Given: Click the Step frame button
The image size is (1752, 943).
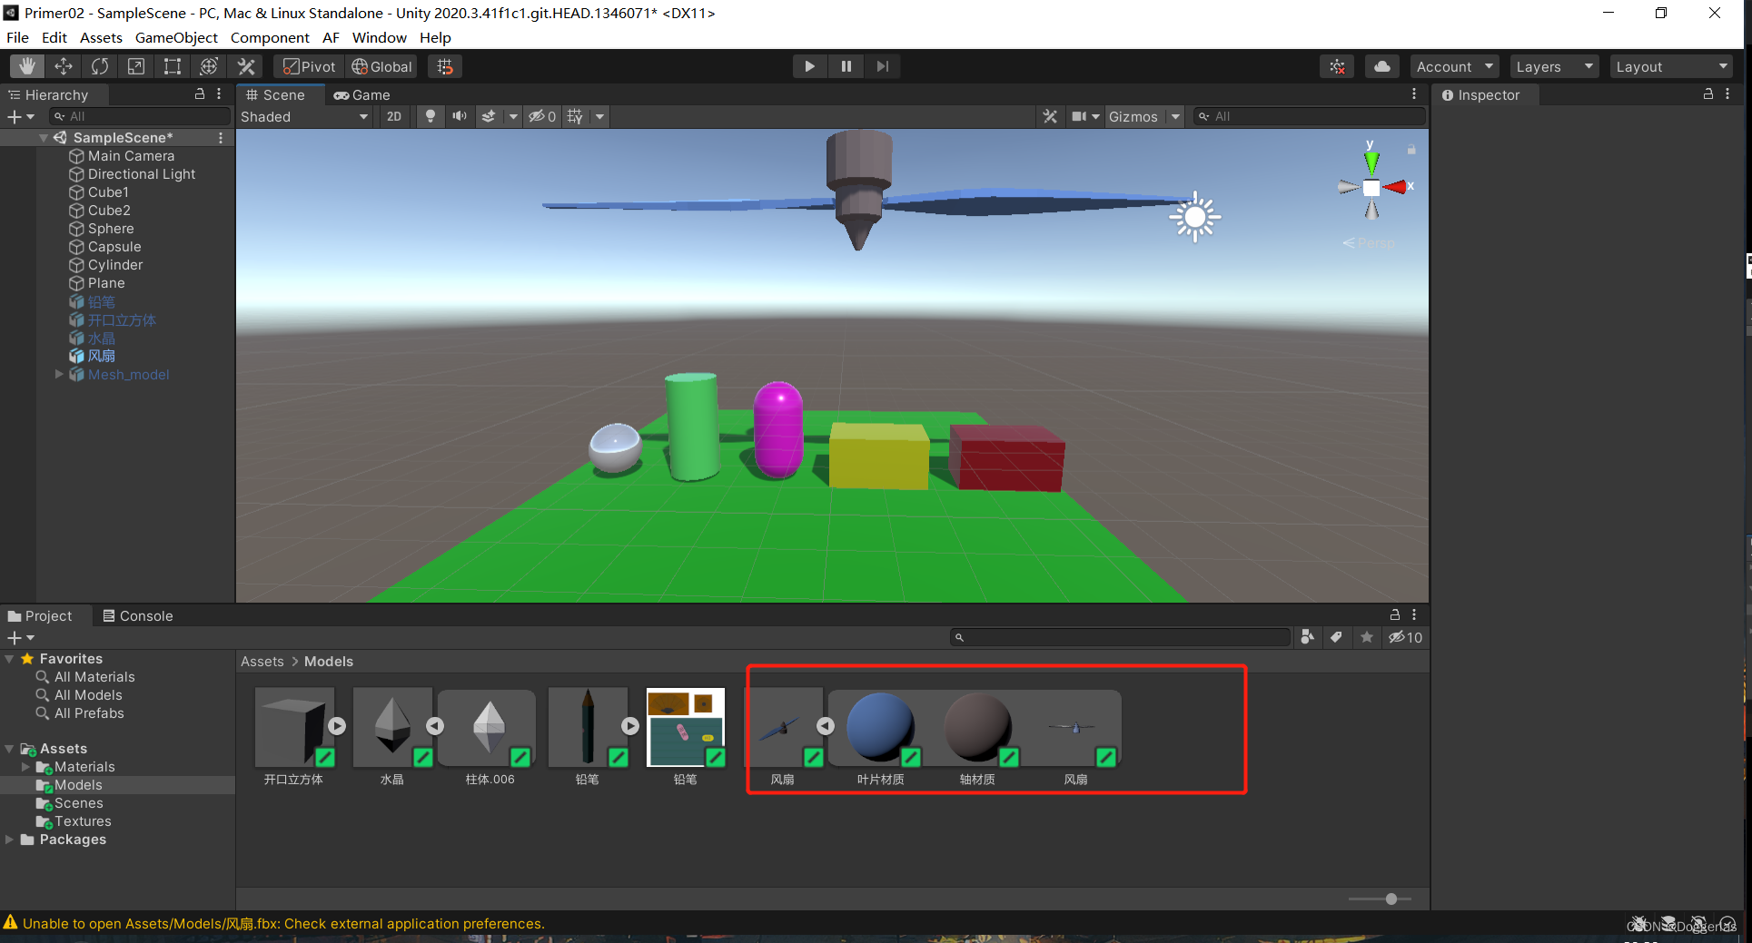Looking at the screenshot, I should [x=882, y=66].
